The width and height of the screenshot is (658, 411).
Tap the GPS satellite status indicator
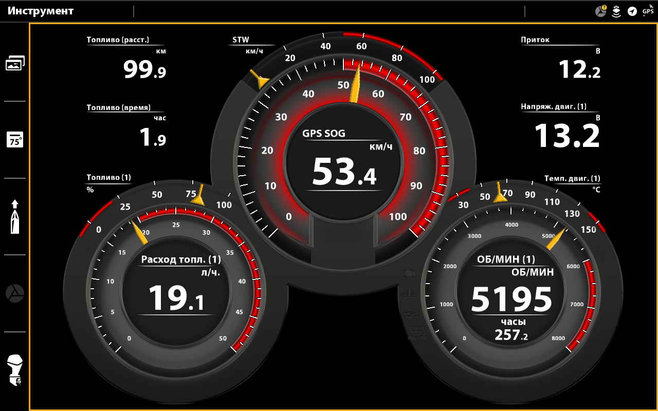point(648,11)
